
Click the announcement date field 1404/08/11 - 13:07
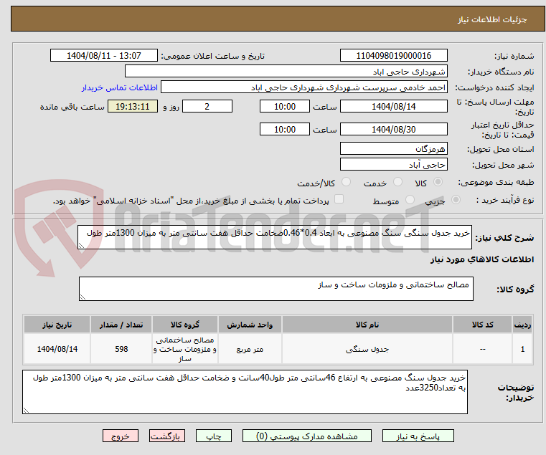click(104, 55)
